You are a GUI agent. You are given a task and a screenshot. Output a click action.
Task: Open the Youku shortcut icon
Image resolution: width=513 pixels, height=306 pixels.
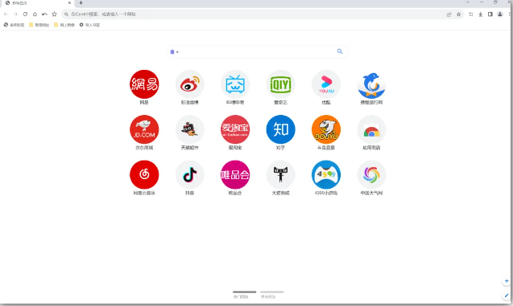[x=326, y=84]
